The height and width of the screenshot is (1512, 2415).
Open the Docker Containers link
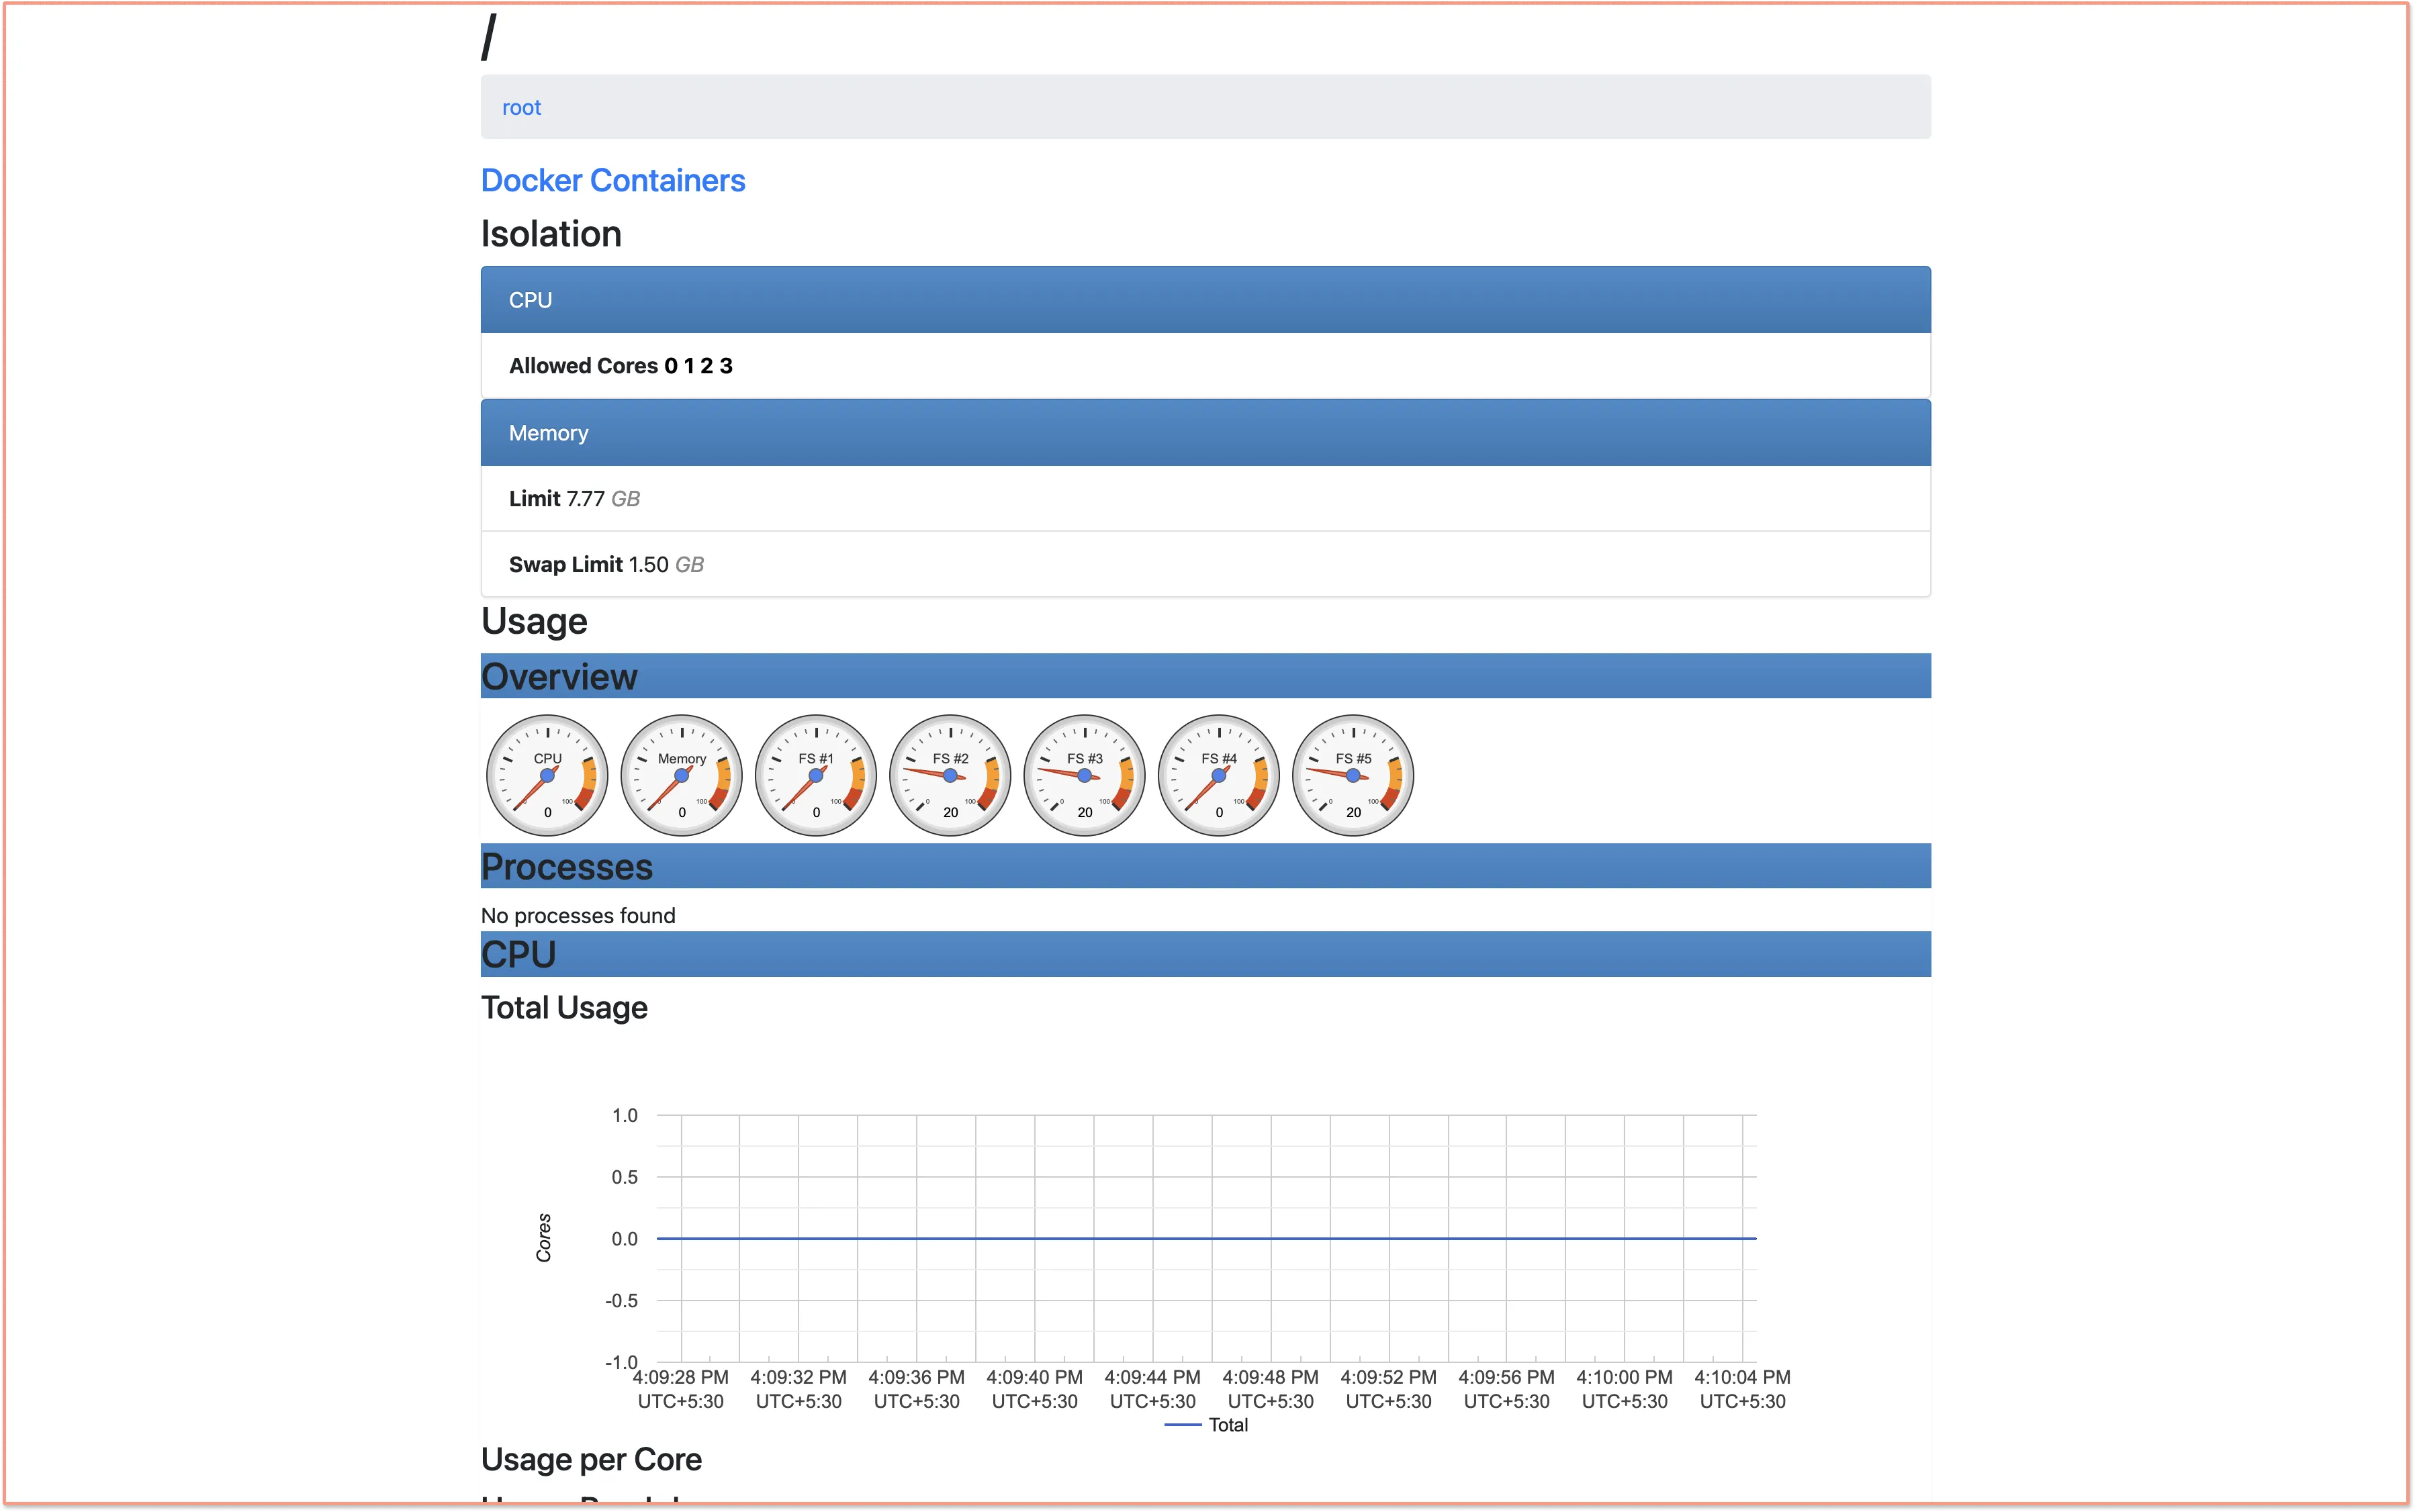pos(613,180)
